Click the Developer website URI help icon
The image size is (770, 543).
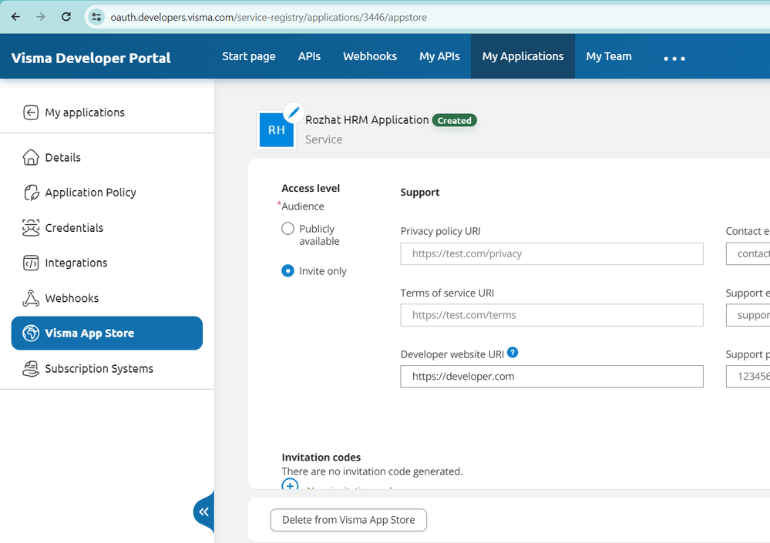(x=513, y=353)
